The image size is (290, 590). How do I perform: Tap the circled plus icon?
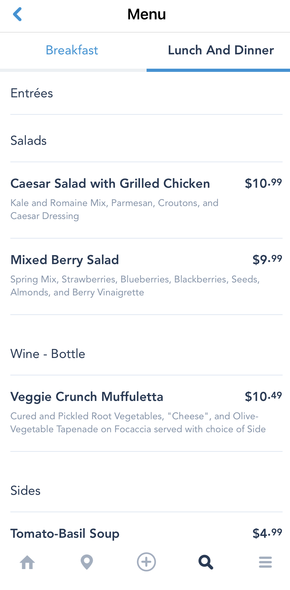pos(146,562)
